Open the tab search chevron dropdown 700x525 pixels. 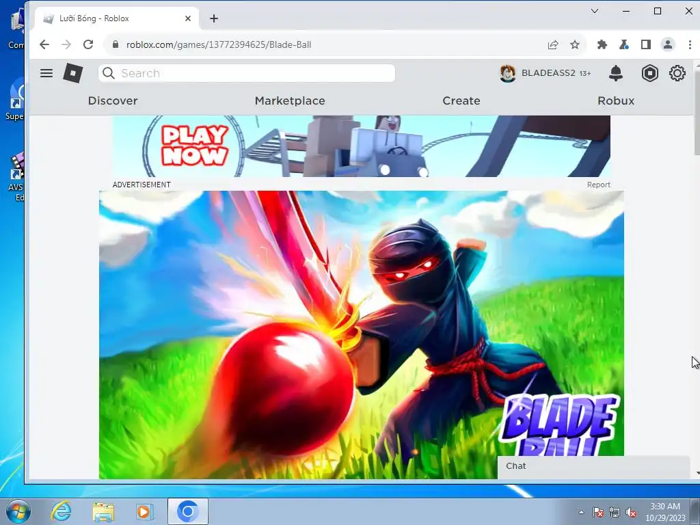(595, 11)
